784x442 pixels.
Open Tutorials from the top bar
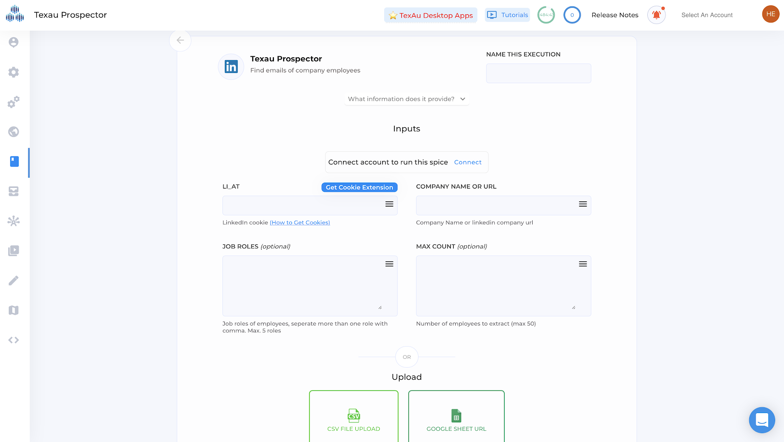click(508, 15)
